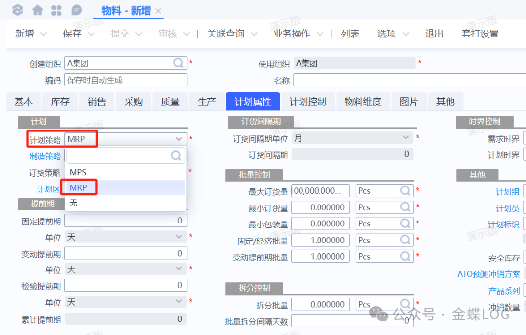The image size is (526, 335).
Task: Click the 固定提前期 input field
Action: point(125,221)
